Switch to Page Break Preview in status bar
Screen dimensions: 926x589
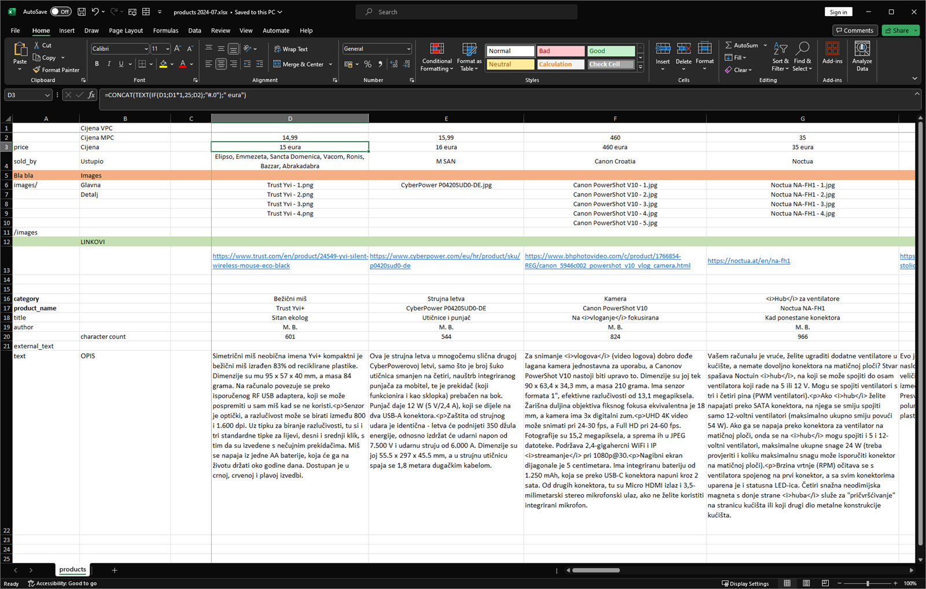tap(825, 583)
